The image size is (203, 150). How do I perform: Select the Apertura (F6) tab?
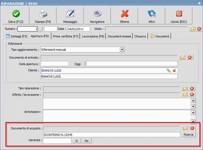[x=40, y=36]
